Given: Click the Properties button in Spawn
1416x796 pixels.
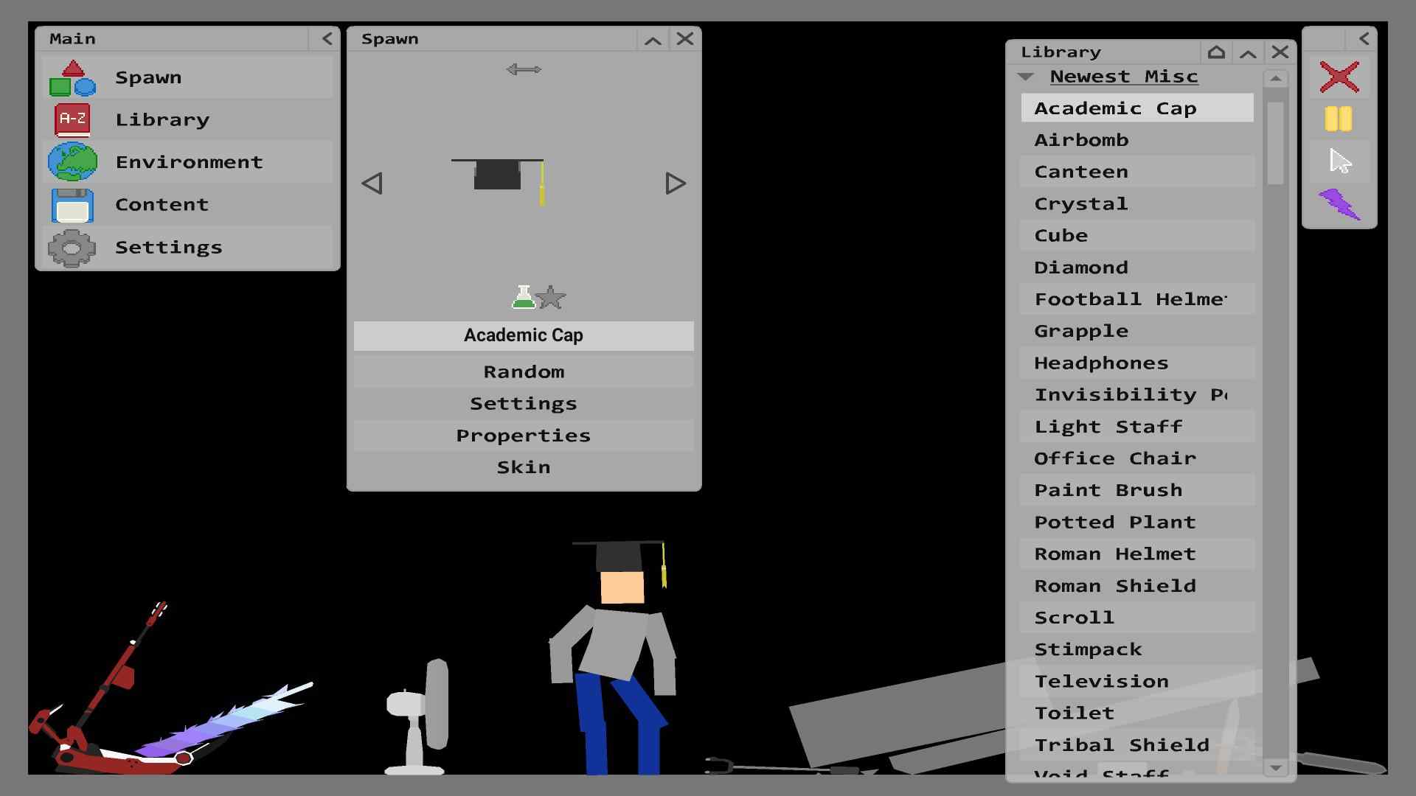Looking at the screenshot, I should (x=523, y=434).
